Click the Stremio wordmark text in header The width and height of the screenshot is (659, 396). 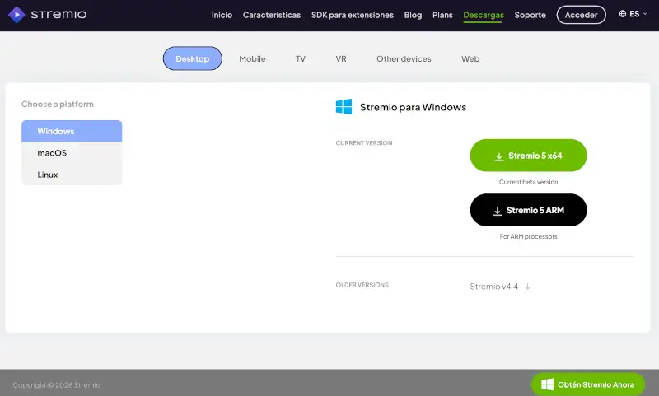(x=58, y=15)
